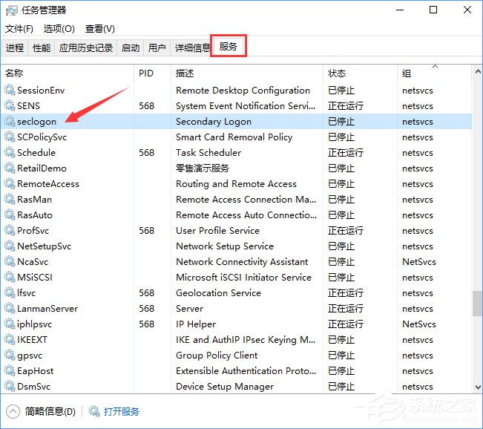Select the Secondary Logon description
This screenshot has width=483, height=429.
tap(214, 122)
